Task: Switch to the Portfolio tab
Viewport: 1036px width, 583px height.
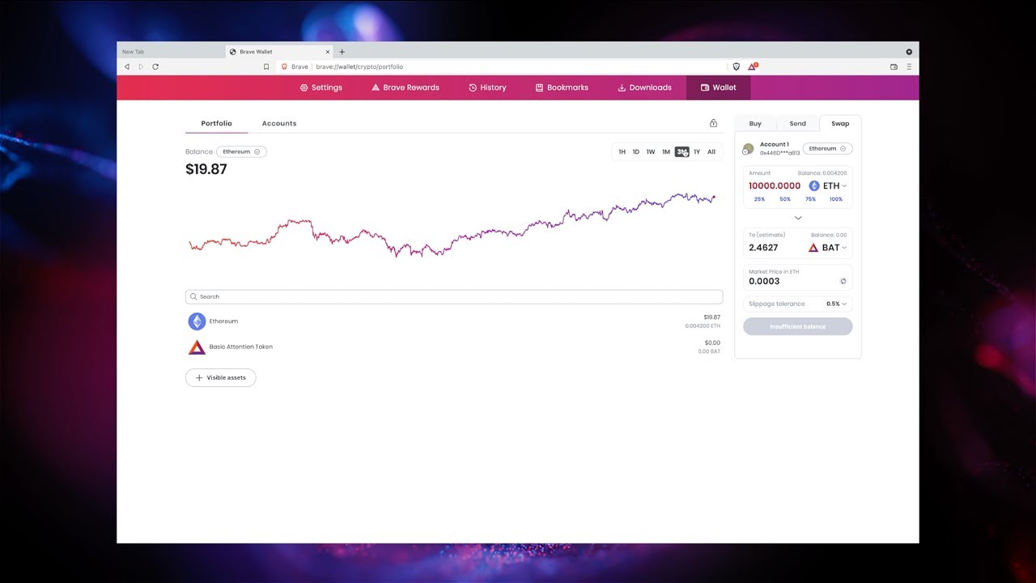Action: [216, 123]
